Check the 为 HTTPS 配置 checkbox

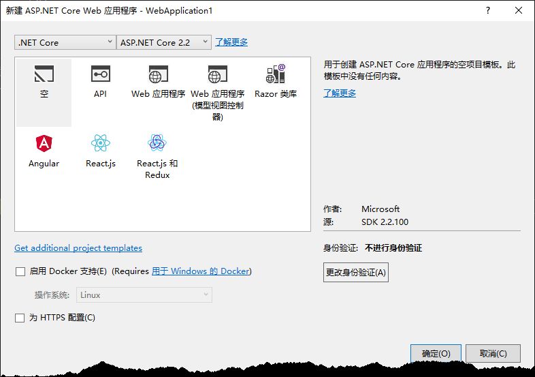20,318
